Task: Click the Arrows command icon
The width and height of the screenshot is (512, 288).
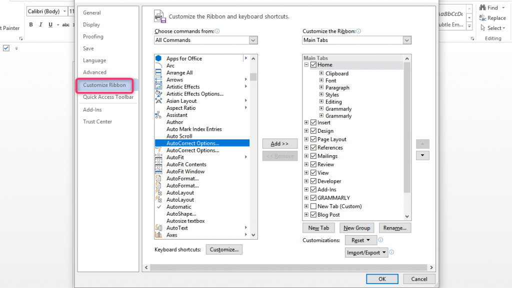Action: click(158, 79)
